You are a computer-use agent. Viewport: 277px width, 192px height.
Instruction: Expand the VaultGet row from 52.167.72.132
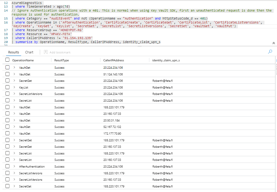[x=14, y=127]
